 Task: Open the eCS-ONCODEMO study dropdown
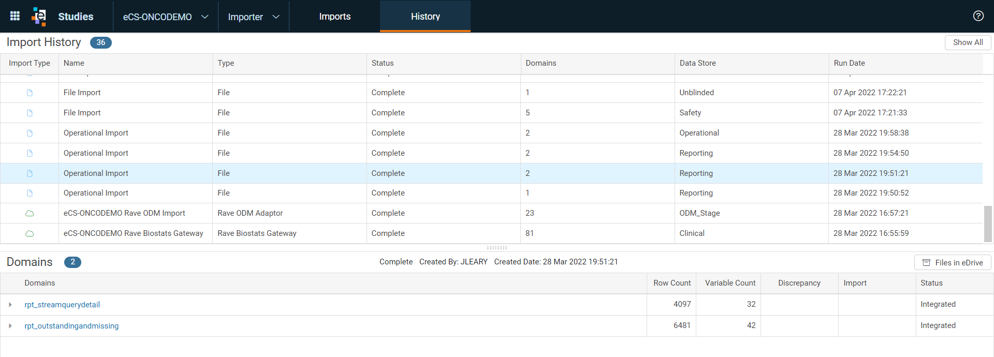pyautogui.click(x=166, y=17)
